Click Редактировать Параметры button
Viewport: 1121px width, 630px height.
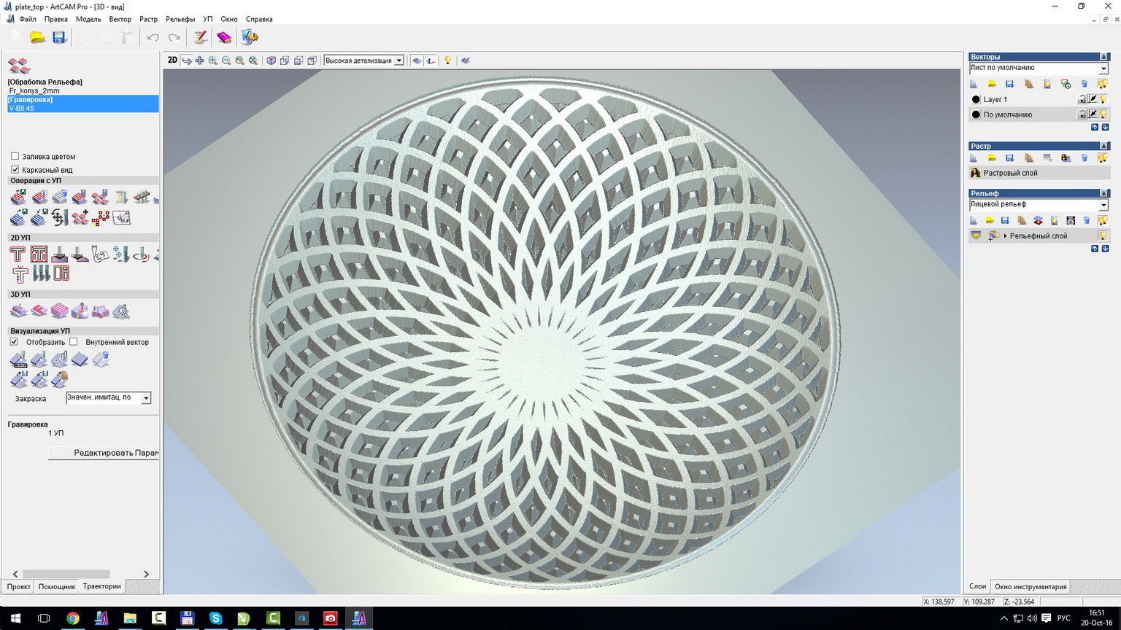(x=104, y=453)
